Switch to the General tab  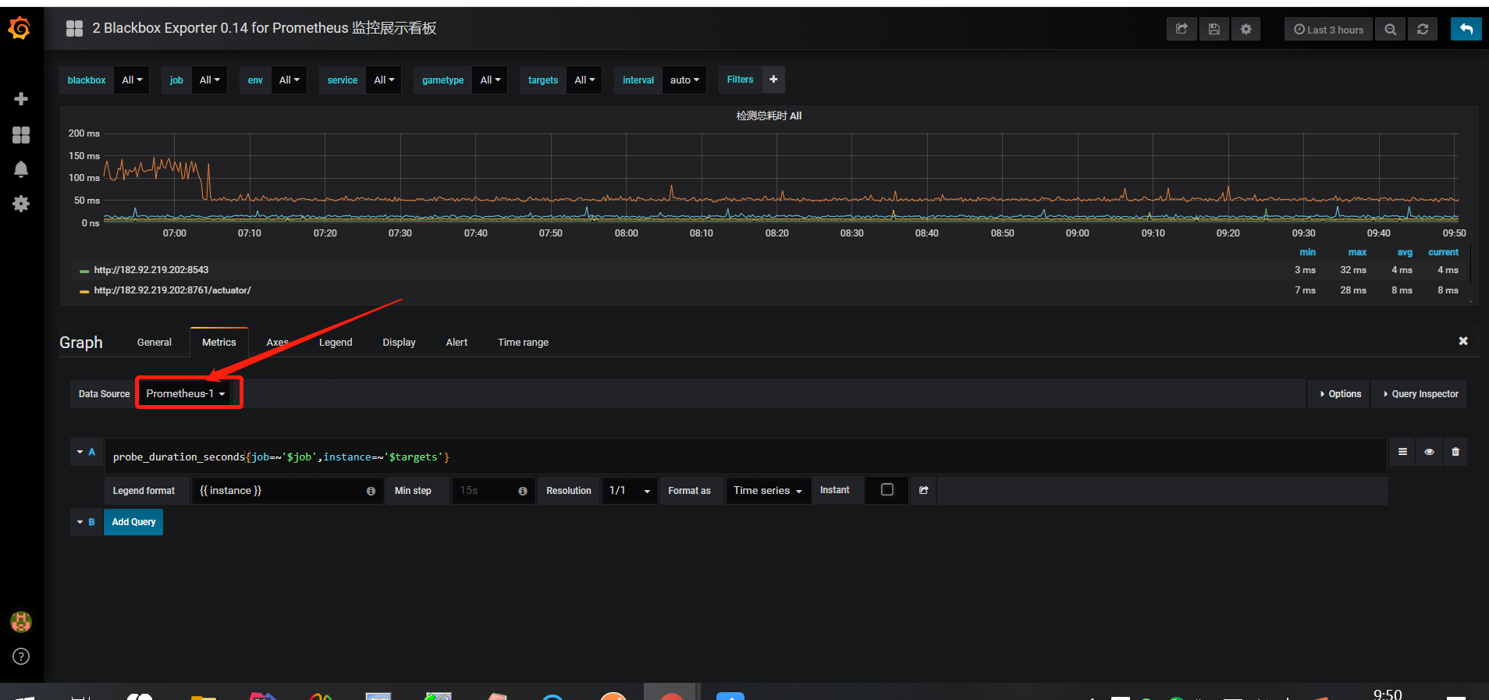point(155,343)
